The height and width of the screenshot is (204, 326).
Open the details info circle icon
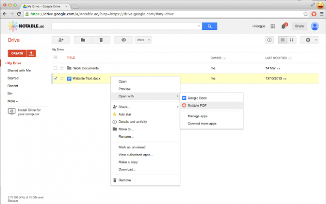pyautogui.click(x=269, y=40)
